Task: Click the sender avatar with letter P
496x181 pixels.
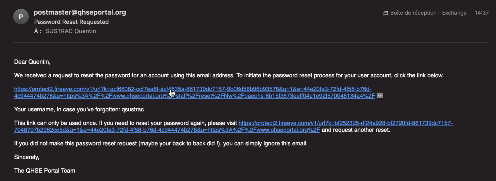Action: click(21, 17)
